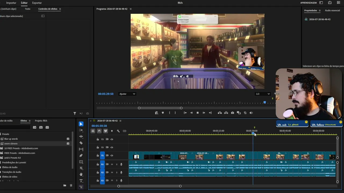Open the Efeitos panel menu
The height and width of the screenshot is (193, 344).
click(30, 121)
